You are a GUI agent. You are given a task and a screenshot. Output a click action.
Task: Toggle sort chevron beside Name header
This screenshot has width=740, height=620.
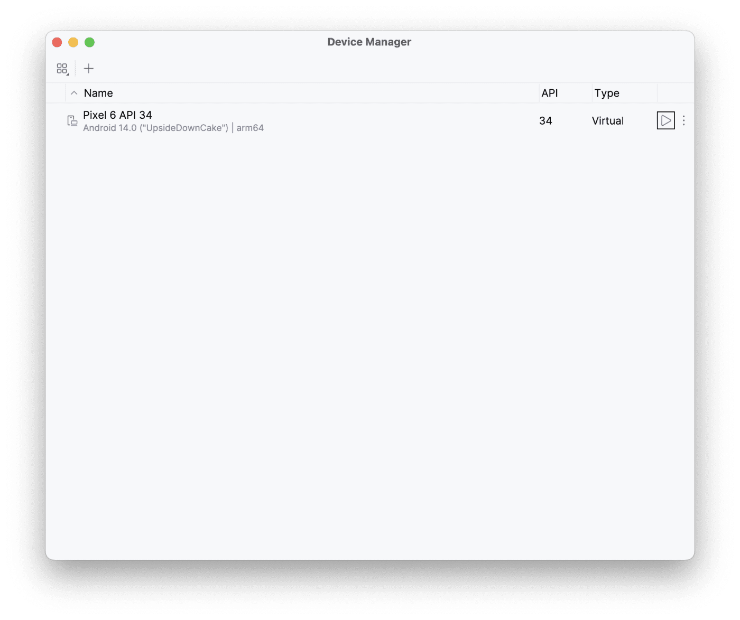click(74, 93)
